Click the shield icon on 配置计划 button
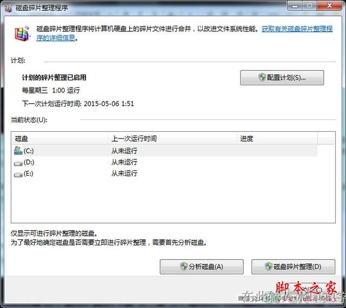Viewport: 346px width, 308px height. pos(262,77)
